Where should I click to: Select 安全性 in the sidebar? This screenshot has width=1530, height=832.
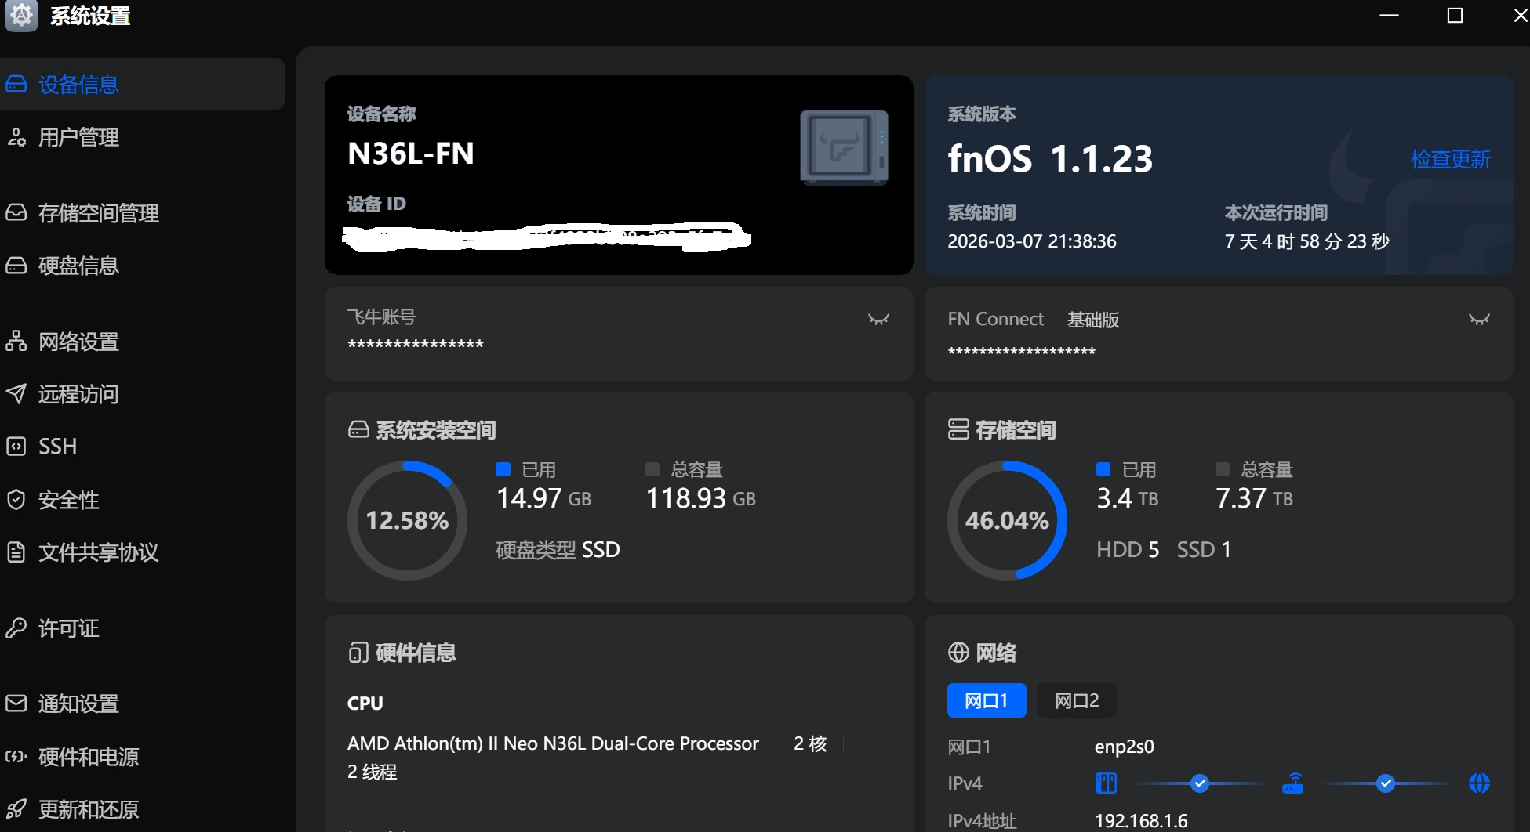(x=69, y=499)
